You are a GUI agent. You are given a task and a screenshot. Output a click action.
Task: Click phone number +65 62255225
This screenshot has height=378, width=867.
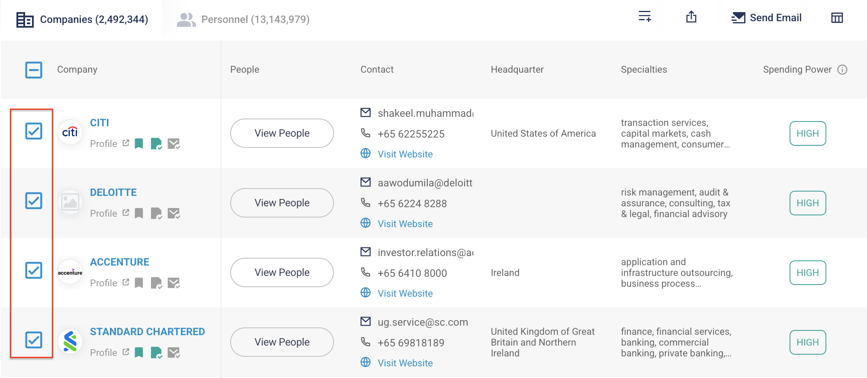[x=411, y=134]
